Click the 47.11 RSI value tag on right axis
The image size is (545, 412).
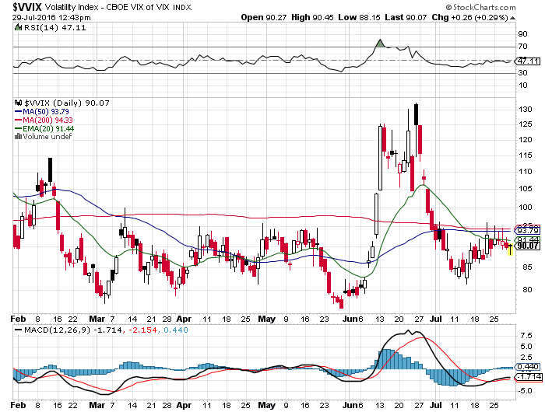pos(529,61)
